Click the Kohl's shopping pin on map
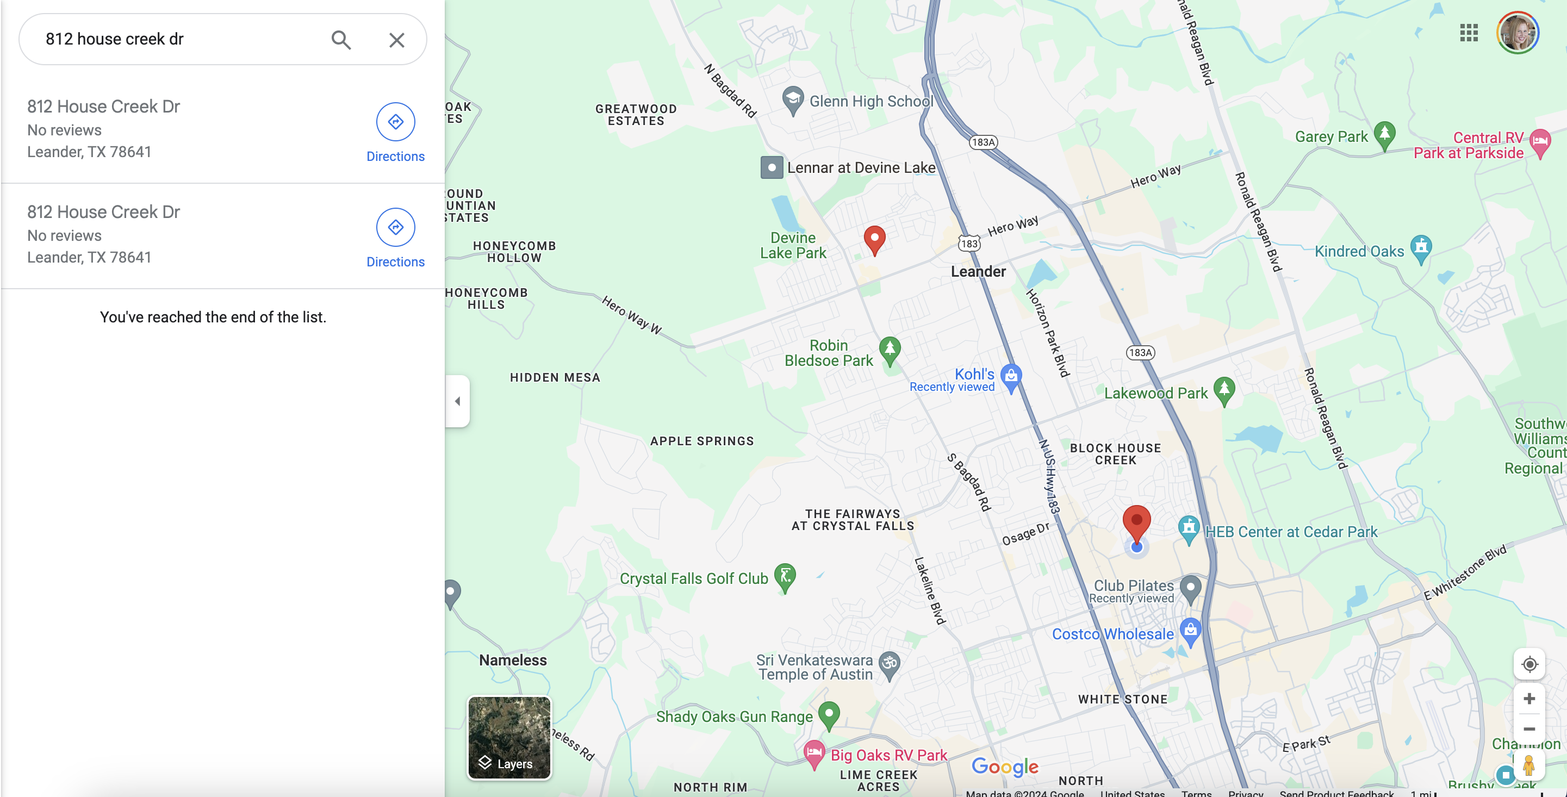The width and height of the screenshot is (1567, 797). (x=1010, y=377)
